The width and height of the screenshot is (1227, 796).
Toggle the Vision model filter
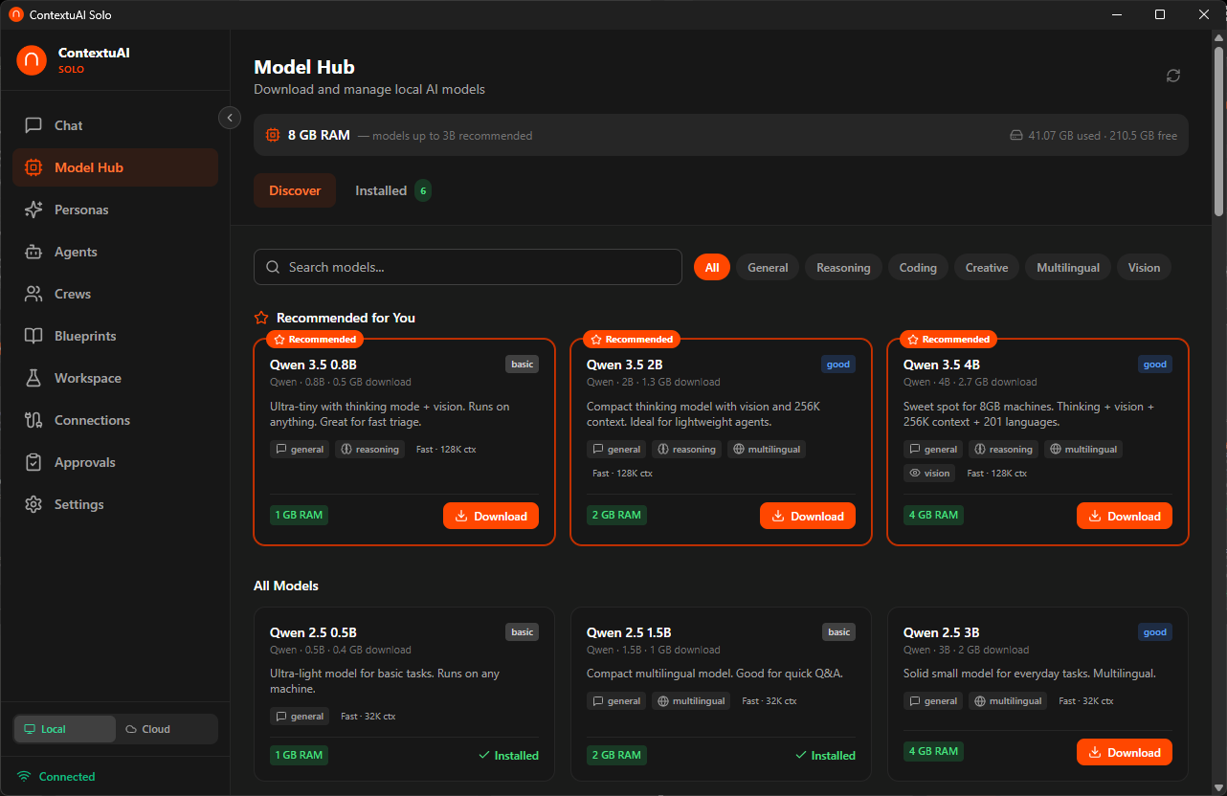pos(1144,267)
